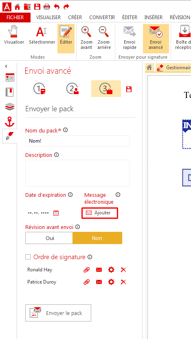The height and width of the screenshot is (339, 191).
Task: Go to step 2 recipients
Action: (72, 89)
